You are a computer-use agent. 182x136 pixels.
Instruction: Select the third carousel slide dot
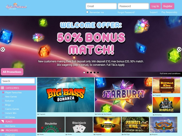pyautogui.click(x=91, y=72)
